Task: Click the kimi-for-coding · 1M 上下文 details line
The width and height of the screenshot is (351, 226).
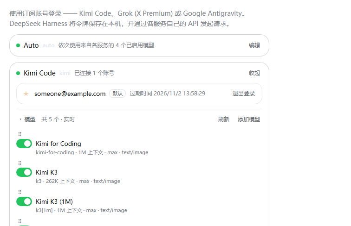Action: (x=92, y=152)
